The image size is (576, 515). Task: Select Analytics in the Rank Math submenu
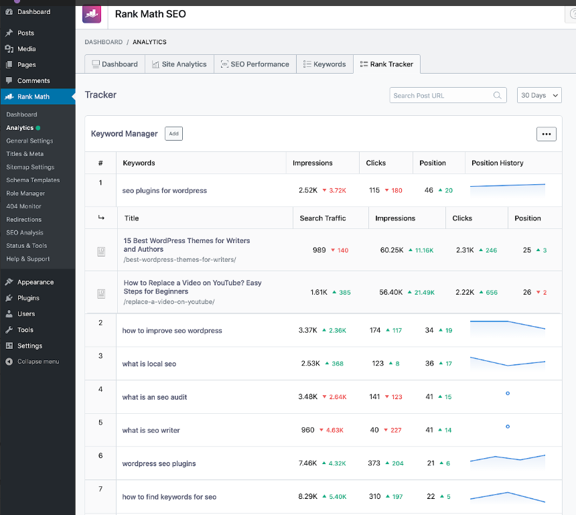tap(20, 128)
